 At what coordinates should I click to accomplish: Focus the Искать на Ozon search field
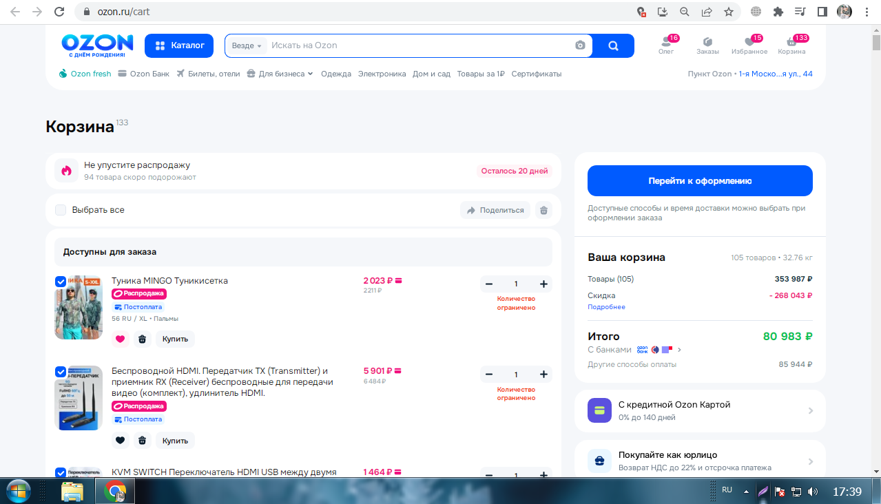(x=420, y=45)
